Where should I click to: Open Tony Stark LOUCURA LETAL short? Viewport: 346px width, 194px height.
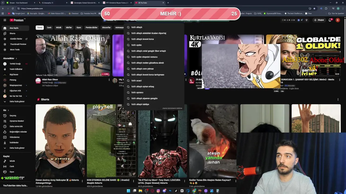162,141
